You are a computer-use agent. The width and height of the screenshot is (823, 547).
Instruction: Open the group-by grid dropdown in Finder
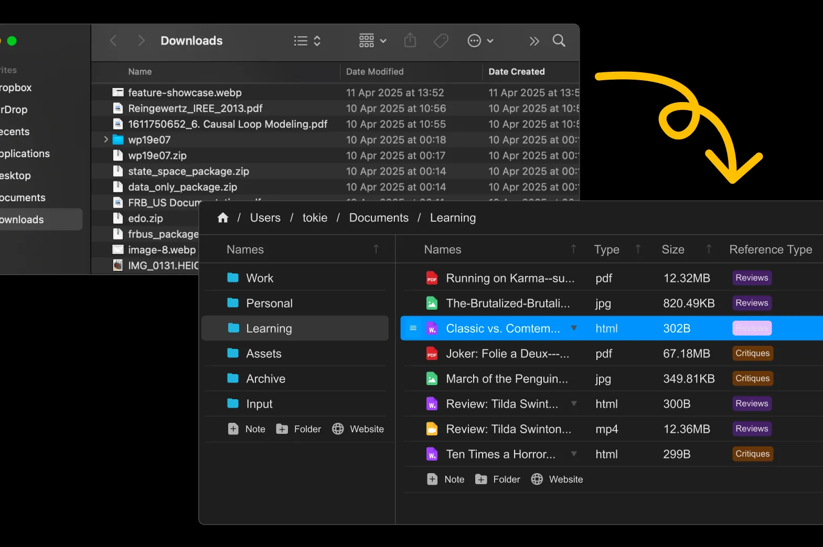372,41
